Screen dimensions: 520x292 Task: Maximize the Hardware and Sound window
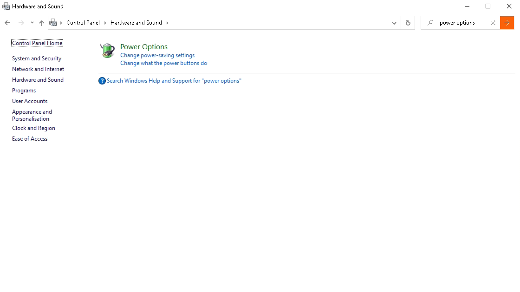coord(488,6)
